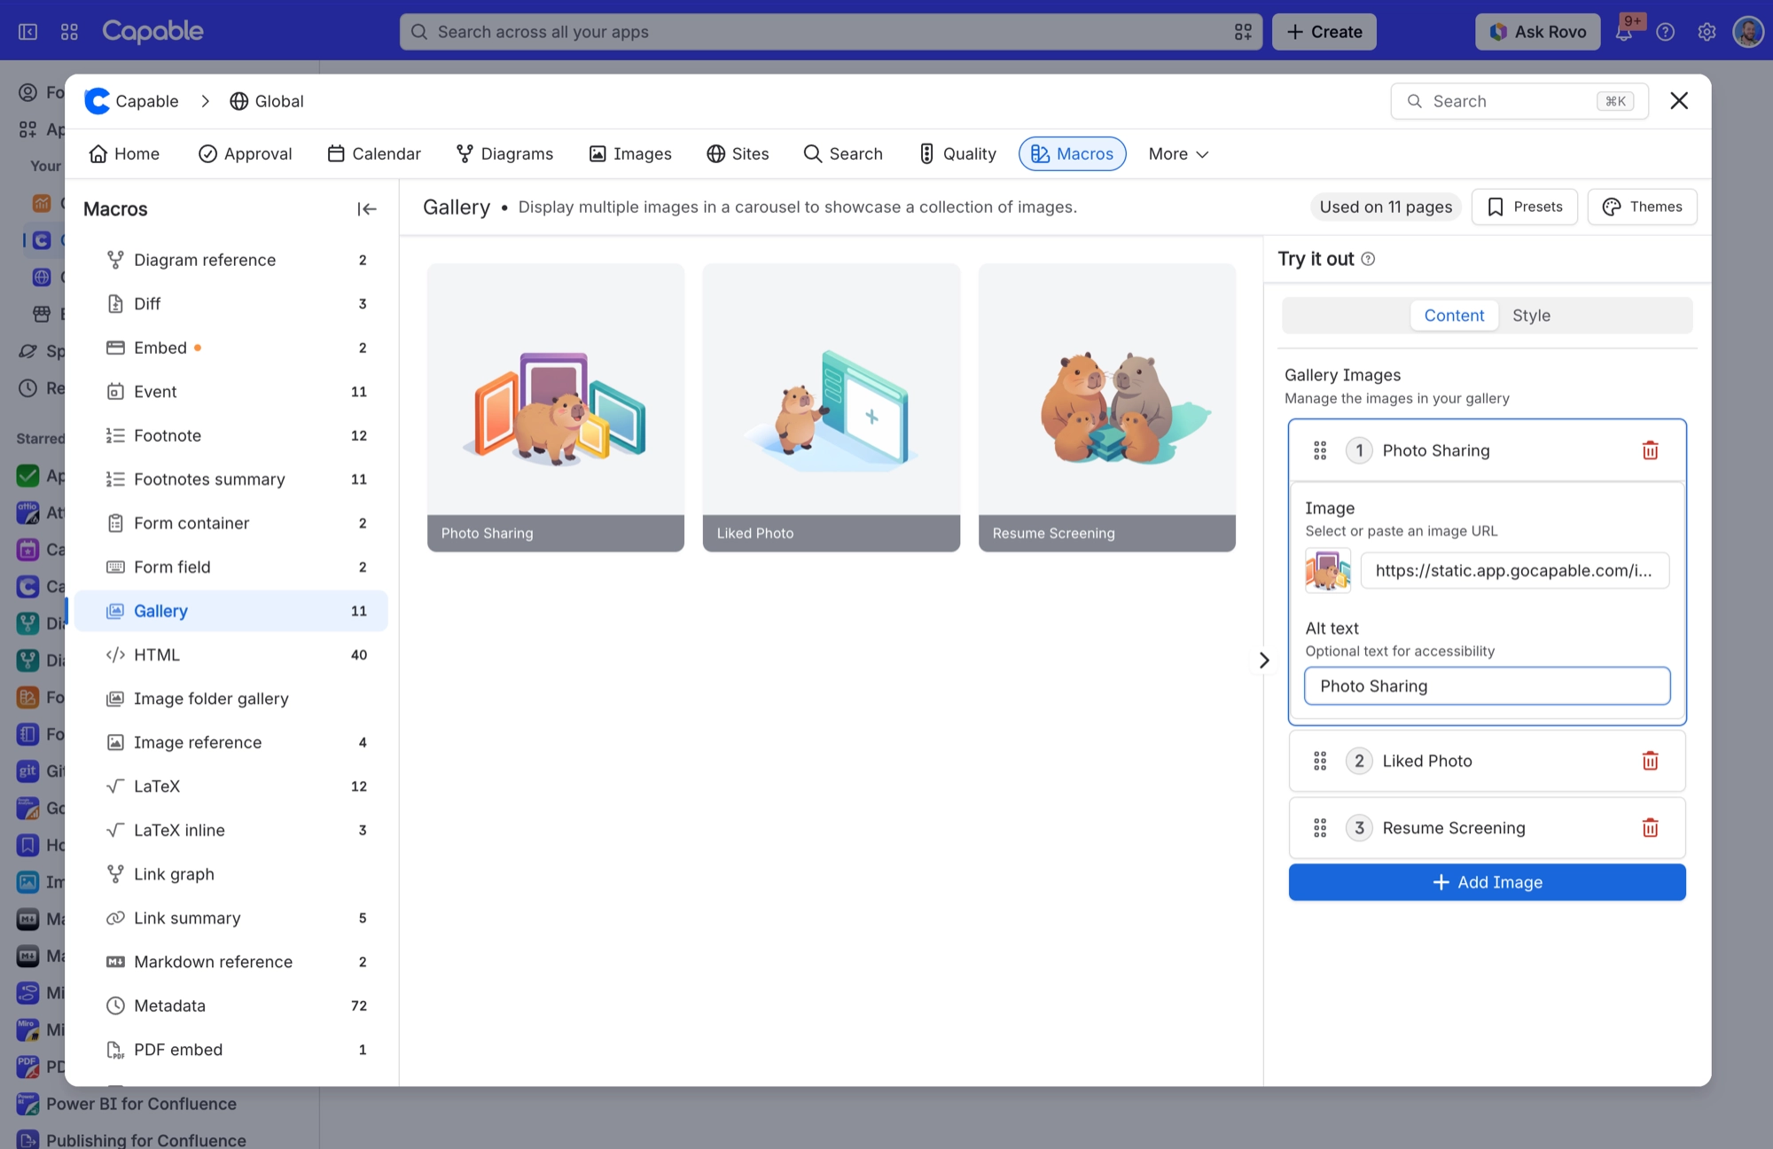Click the drag handle for Photo Sharing
This screenshot has height=1149, width=1773.
click(x=1320, y=450)
